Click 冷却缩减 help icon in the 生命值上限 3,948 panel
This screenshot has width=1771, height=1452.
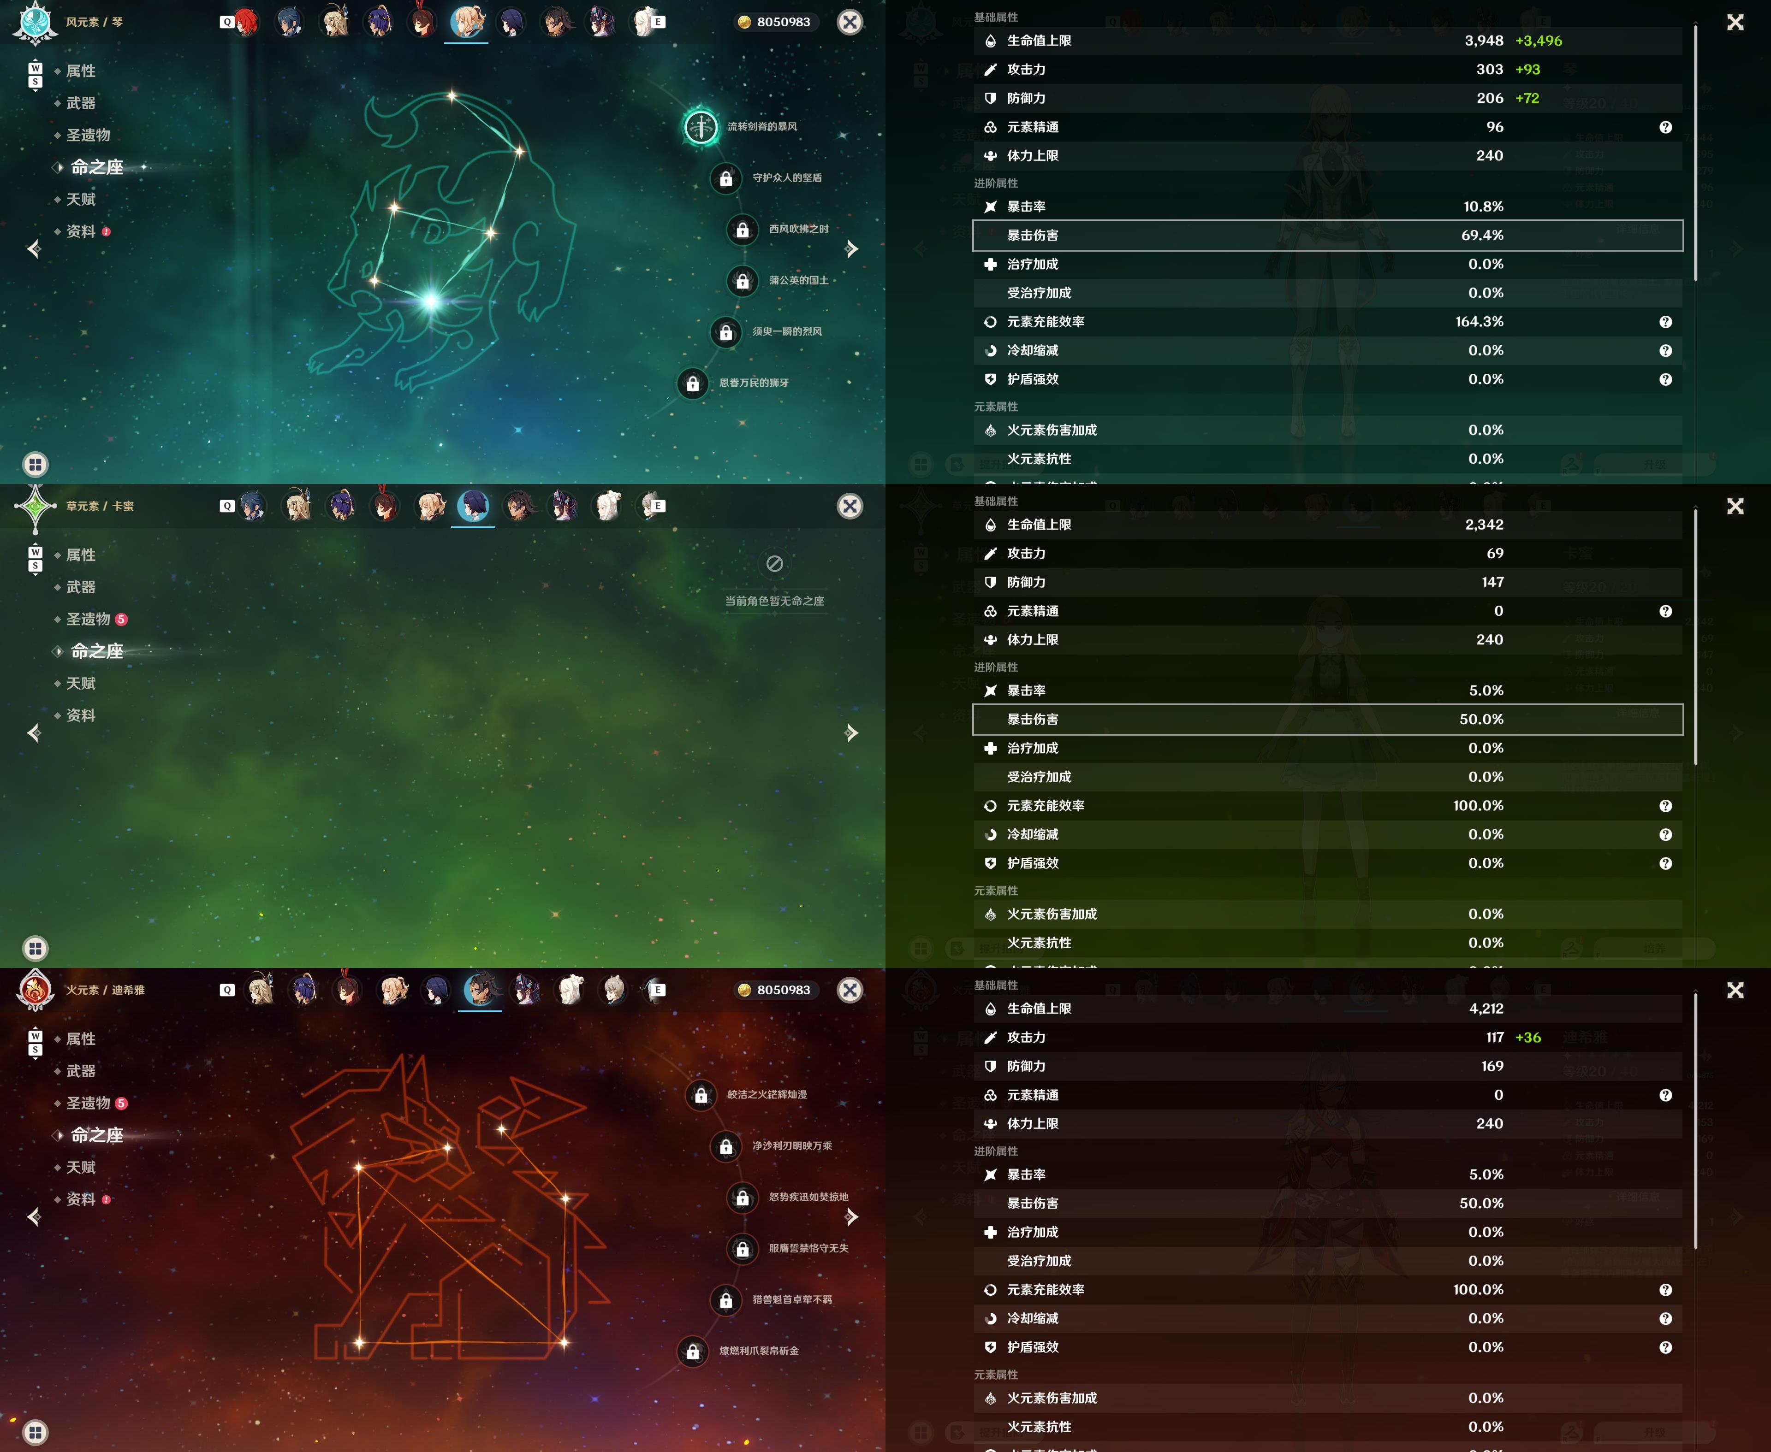click(x=1665, y=350)
